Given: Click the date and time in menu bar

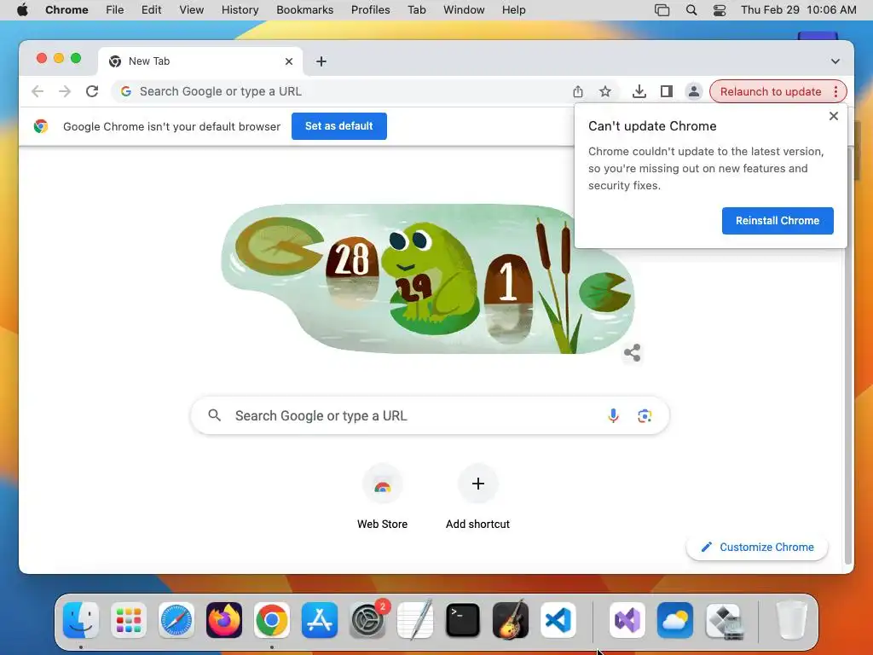Looking at the screenshot, I should coord(798,10).
